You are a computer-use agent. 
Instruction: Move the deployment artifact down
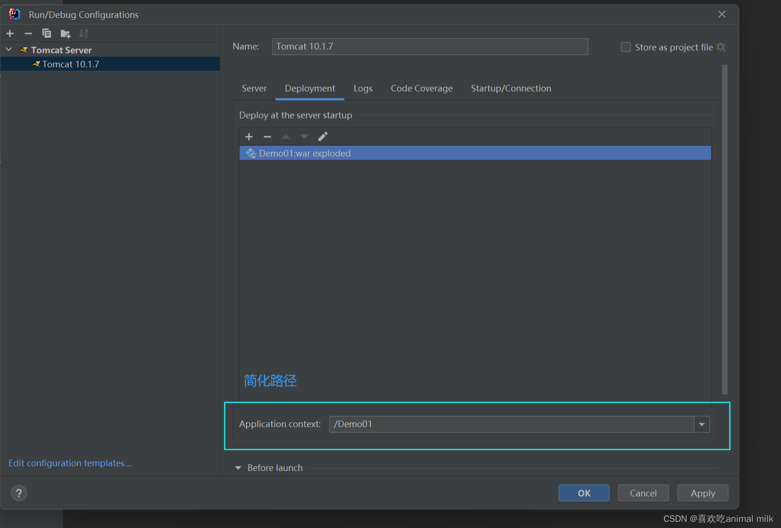pos(304,136)
